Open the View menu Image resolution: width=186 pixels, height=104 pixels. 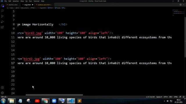click(22, 1)
